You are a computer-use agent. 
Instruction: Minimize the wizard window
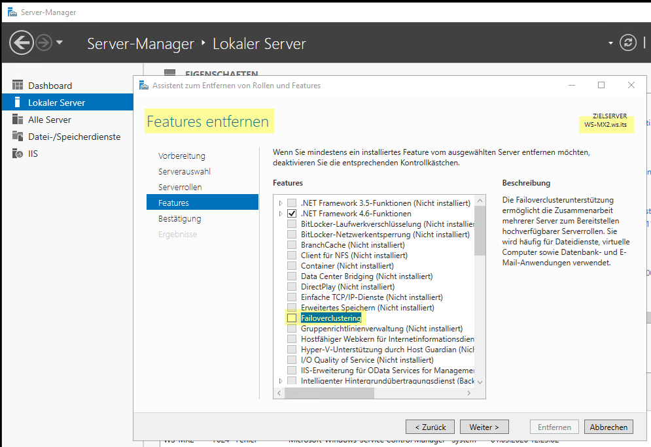(572, 85)
